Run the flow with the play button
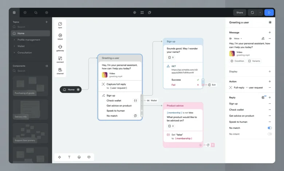This screenshot has width=284, height=171. [x=269, y=12]
